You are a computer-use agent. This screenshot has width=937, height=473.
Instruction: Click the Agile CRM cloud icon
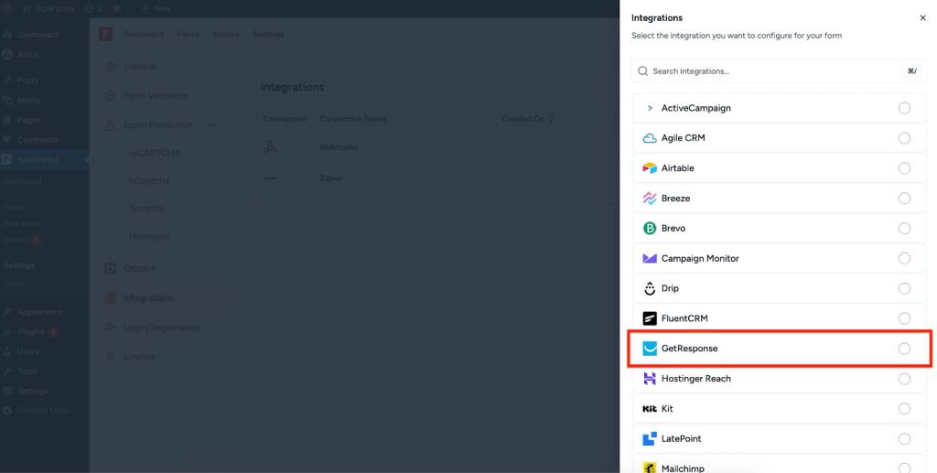[x=650, y=138]
